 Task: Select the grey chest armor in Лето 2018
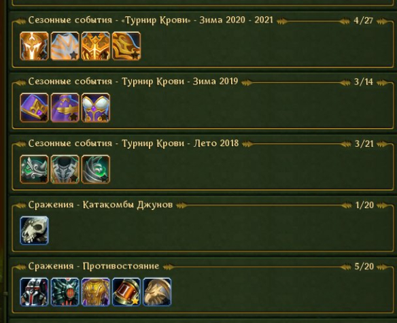click(65, 169)
